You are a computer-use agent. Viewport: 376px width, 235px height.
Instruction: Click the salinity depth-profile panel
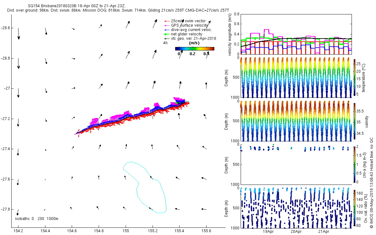click(296, 121)
